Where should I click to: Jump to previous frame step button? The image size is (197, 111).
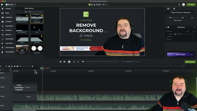click(61, 62)
